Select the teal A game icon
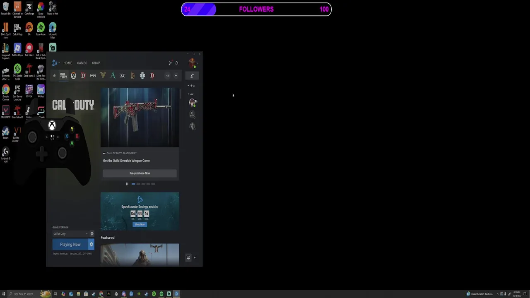The height and width of the screenshot is (298, 530). (113, 76)
